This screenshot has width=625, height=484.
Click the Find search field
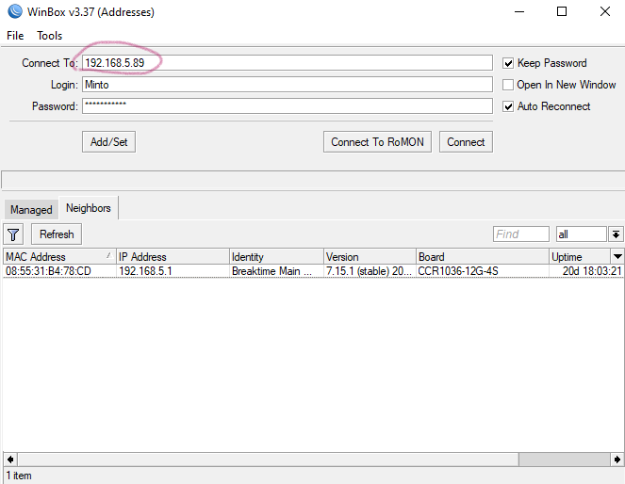point(521,234)
